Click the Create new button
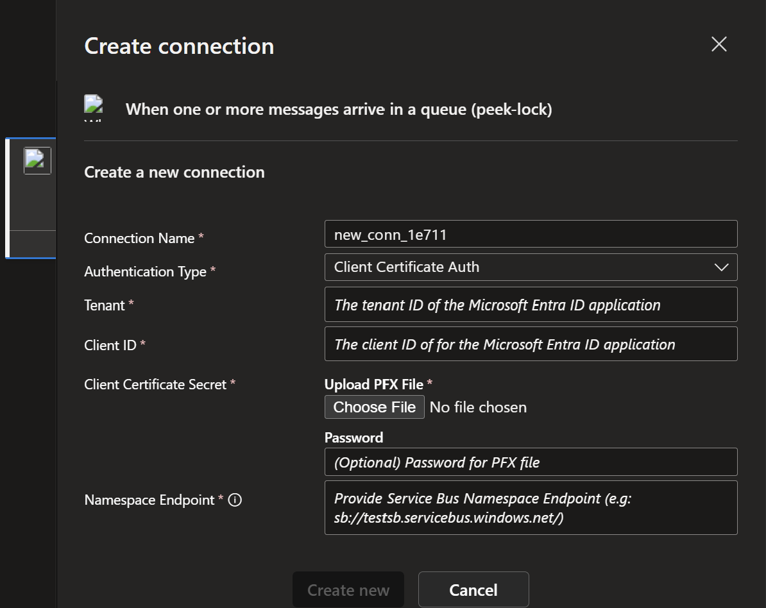 (348, 589)
